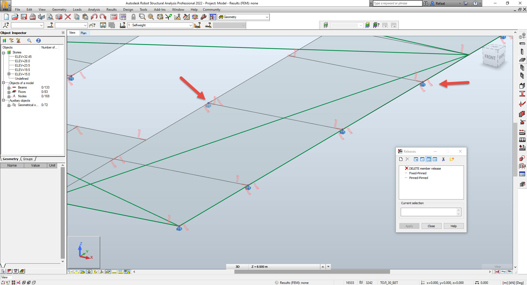
Task: Expand the Nodes entry in Object Inspector
Action: pos(9,96)
